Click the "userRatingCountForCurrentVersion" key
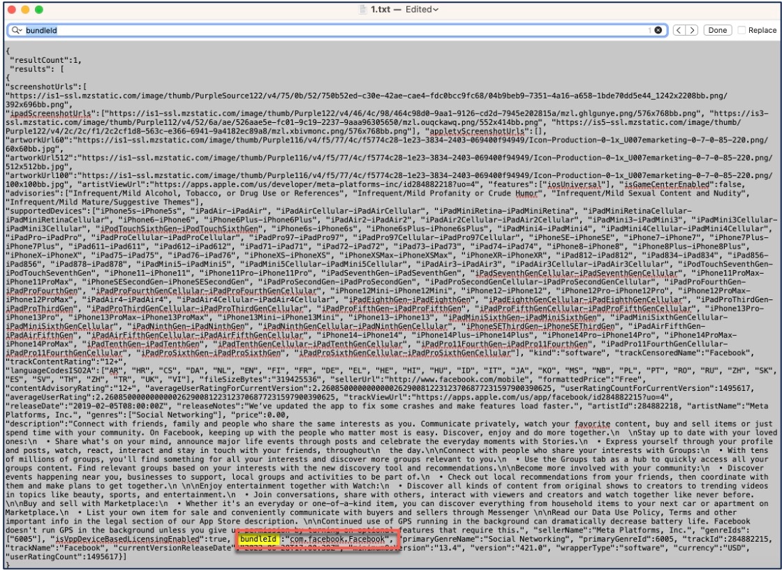The width and height of the screenshot is (782, 571). coord(636,389)
